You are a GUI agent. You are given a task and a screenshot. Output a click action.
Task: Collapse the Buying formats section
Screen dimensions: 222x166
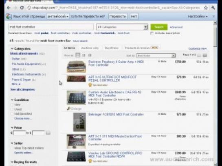coord(12,162)
